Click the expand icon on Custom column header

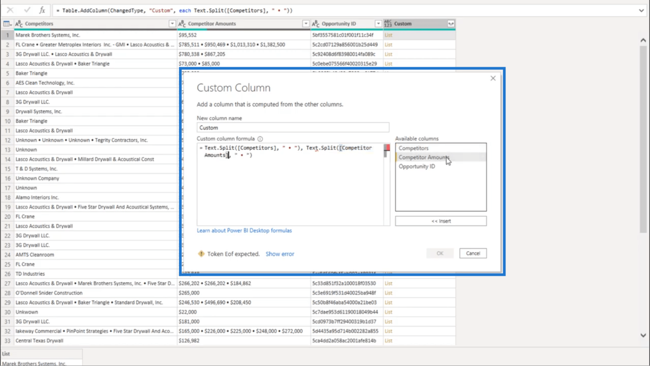(451, 24)
